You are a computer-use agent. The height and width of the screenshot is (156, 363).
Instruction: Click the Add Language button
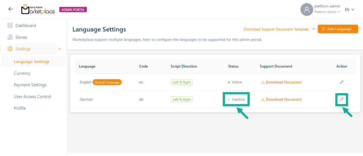point(338,29)
